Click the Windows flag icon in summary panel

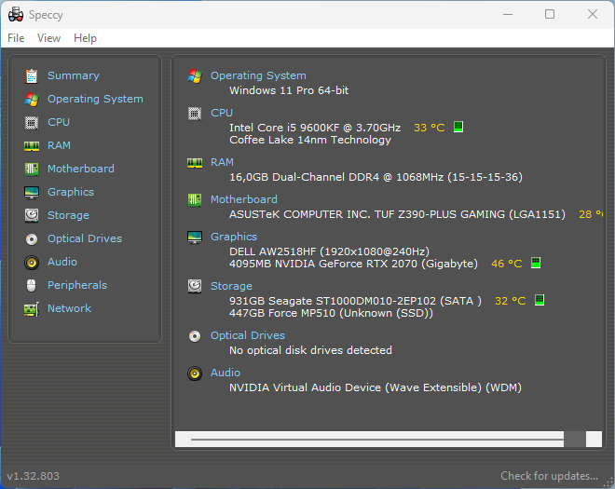tap(195, 76)
